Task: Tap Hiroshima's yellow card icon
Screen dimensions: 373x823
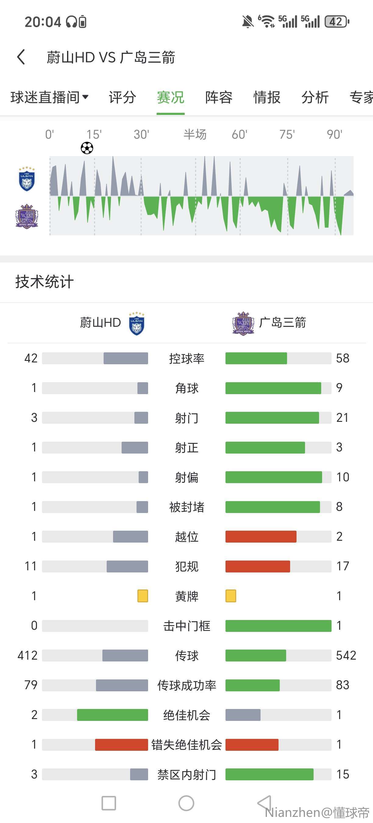Action: tap(231, 596)
